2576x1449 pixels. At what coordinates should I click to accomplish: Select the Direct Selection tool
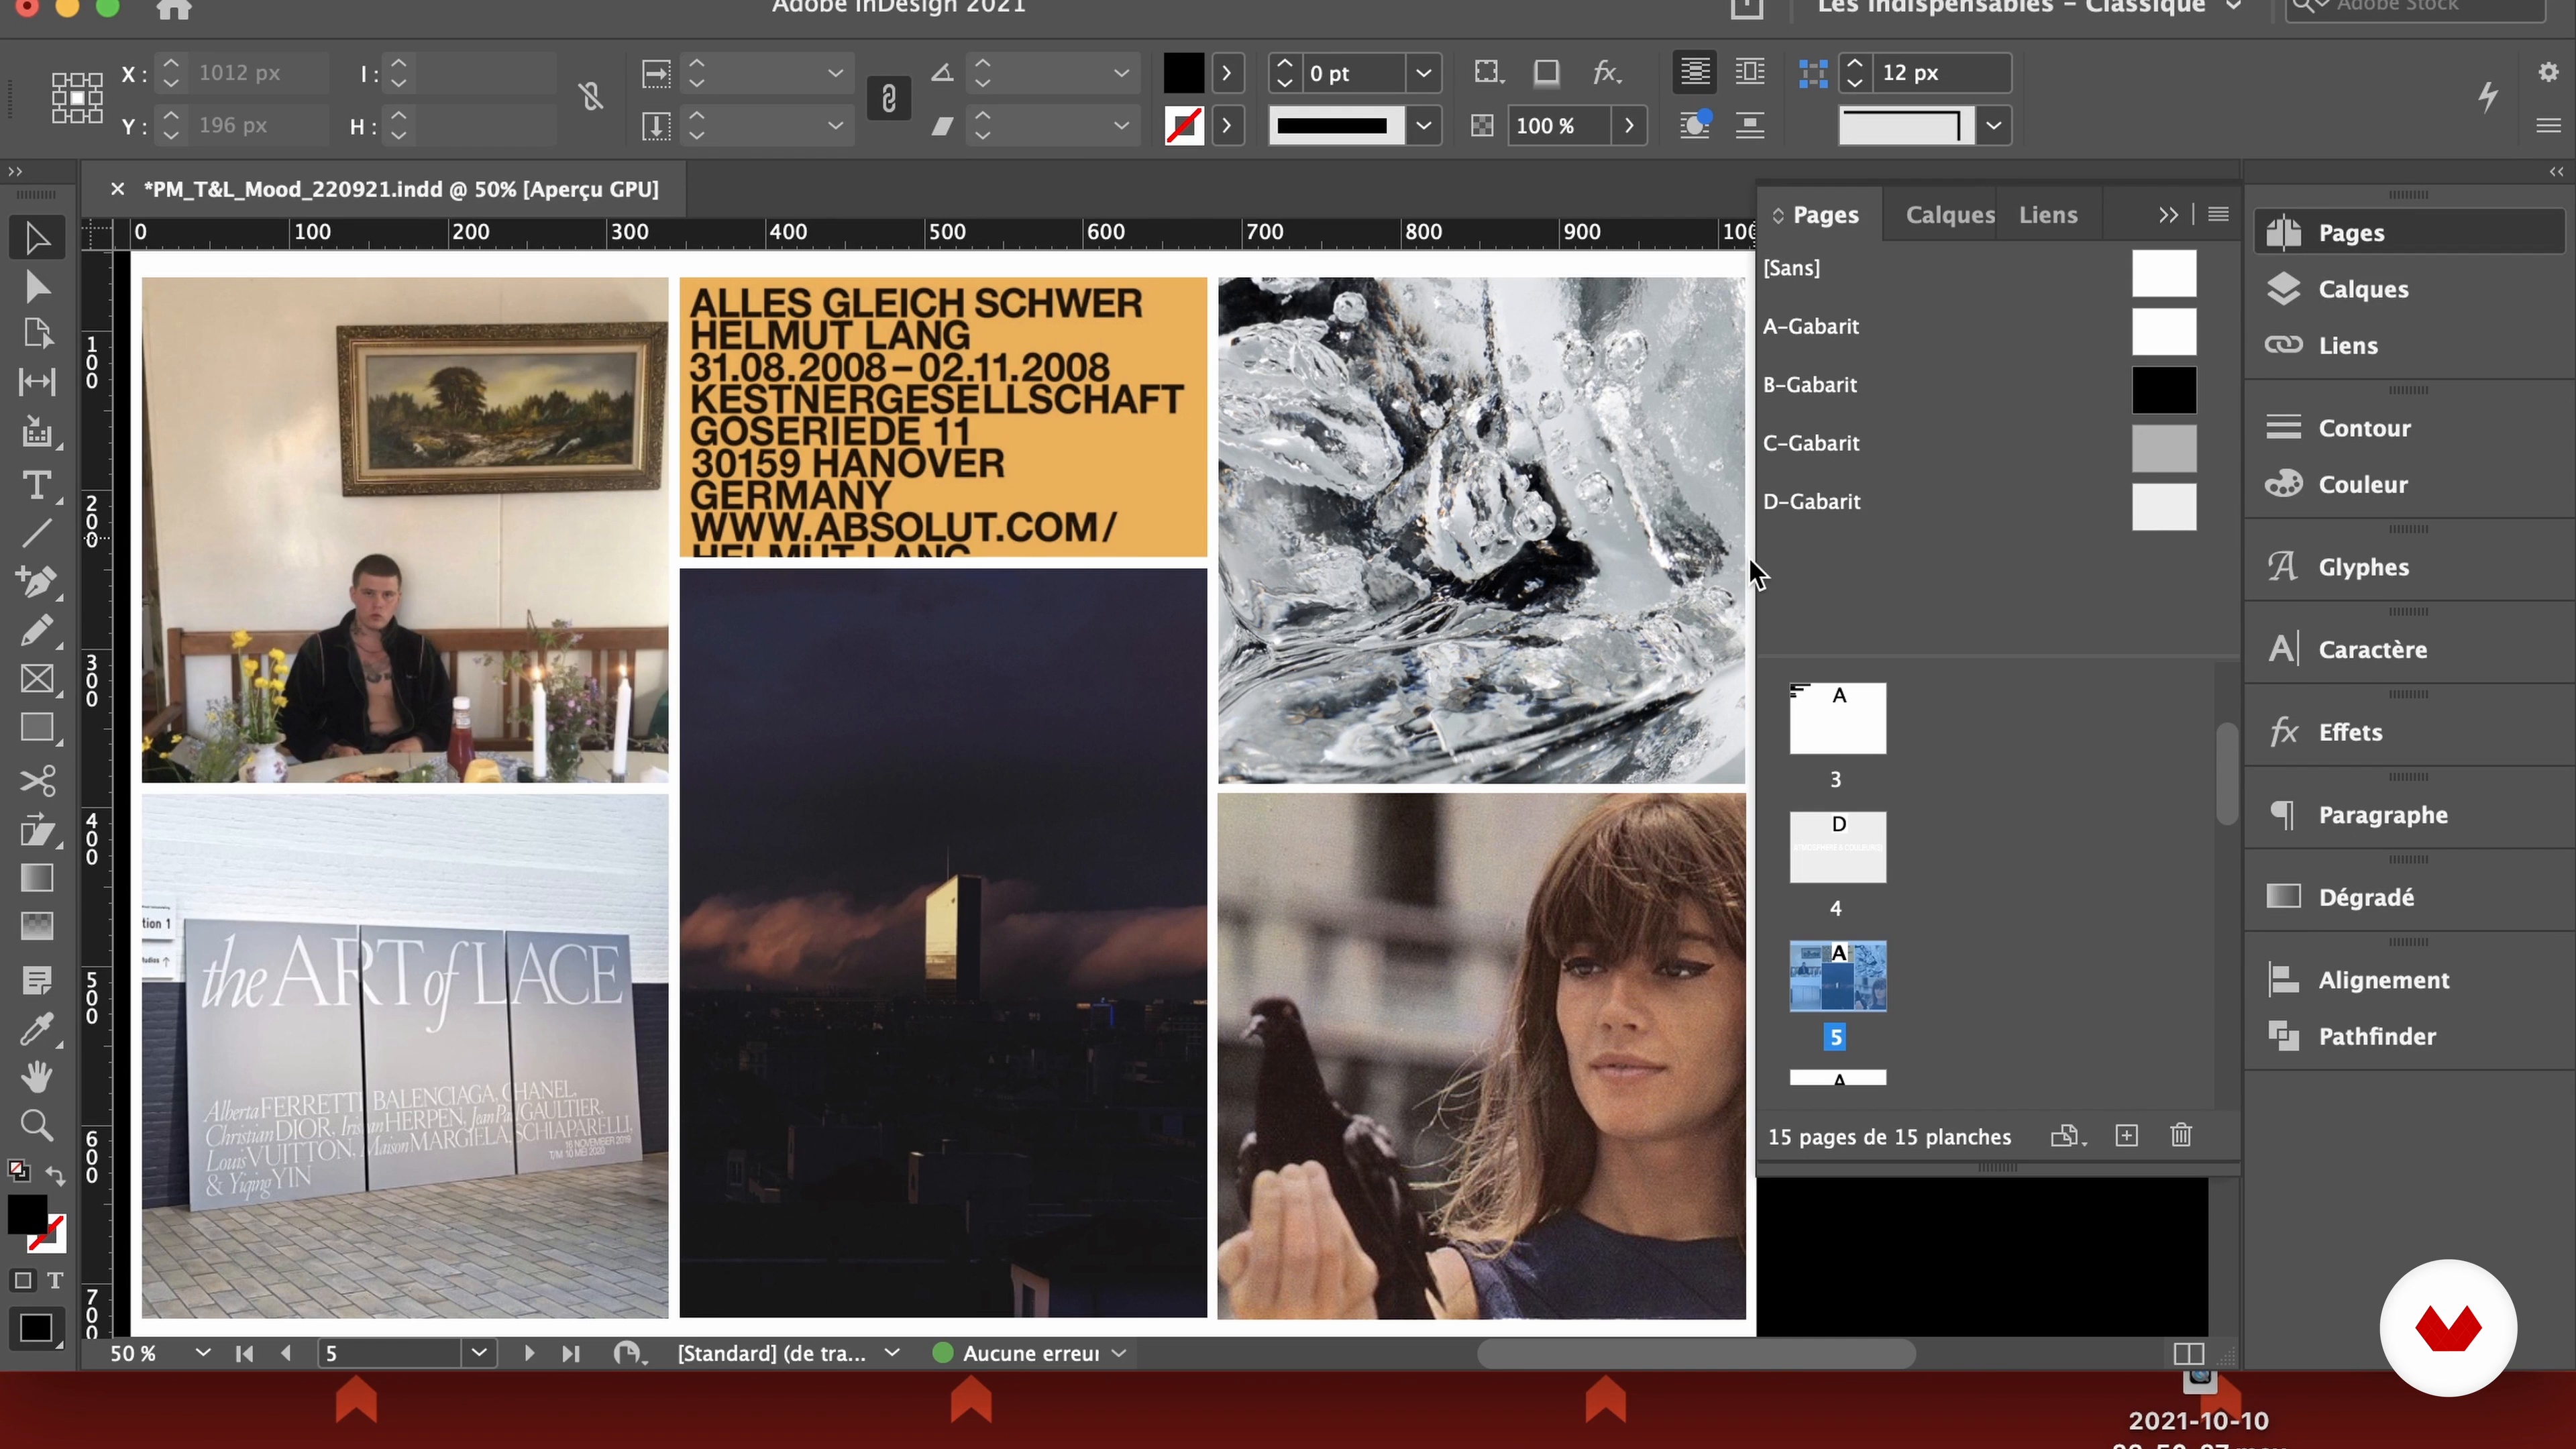click(x=37, y=287)
